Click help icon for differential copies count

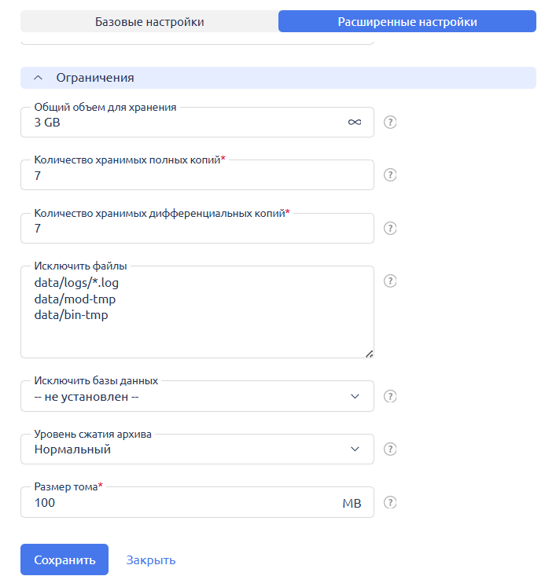pos(389,229)
